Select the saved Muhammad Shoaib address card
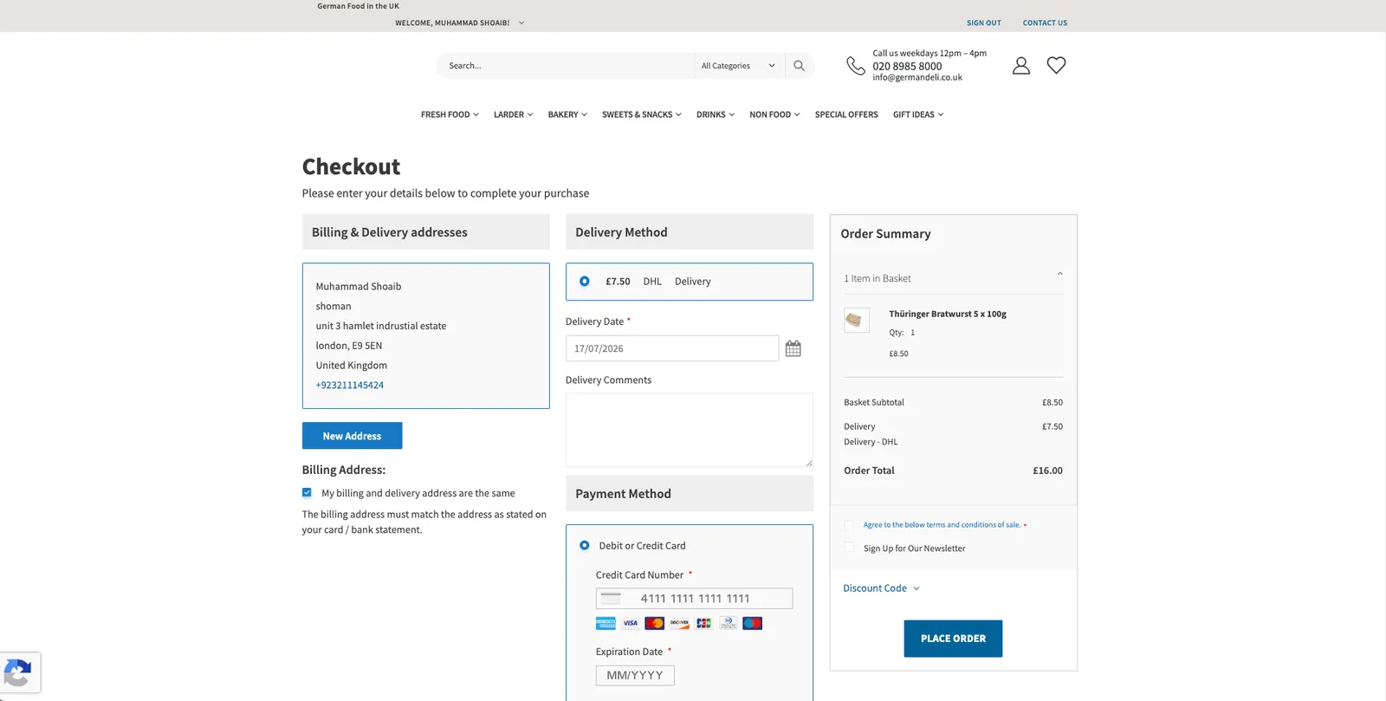This screenshot has width=1386, height=701. (425, 336)
